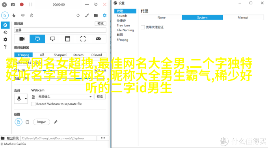Toggle keystrokes overlay keyboard icon

point(22,15)
